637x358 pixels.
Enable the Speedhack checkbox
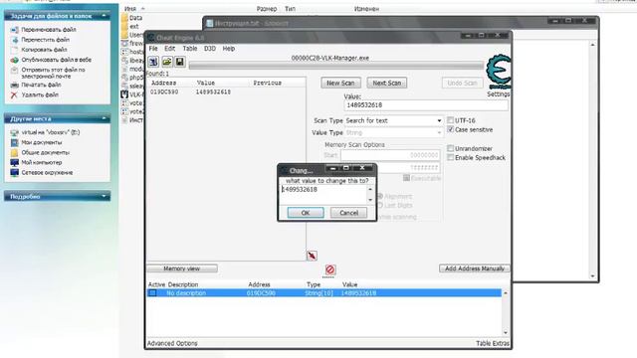pos(450,157)
